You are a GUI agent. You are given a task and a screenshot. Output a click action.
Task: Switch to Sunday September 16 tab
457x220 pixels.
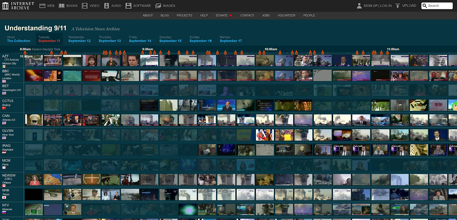(201, 39)
